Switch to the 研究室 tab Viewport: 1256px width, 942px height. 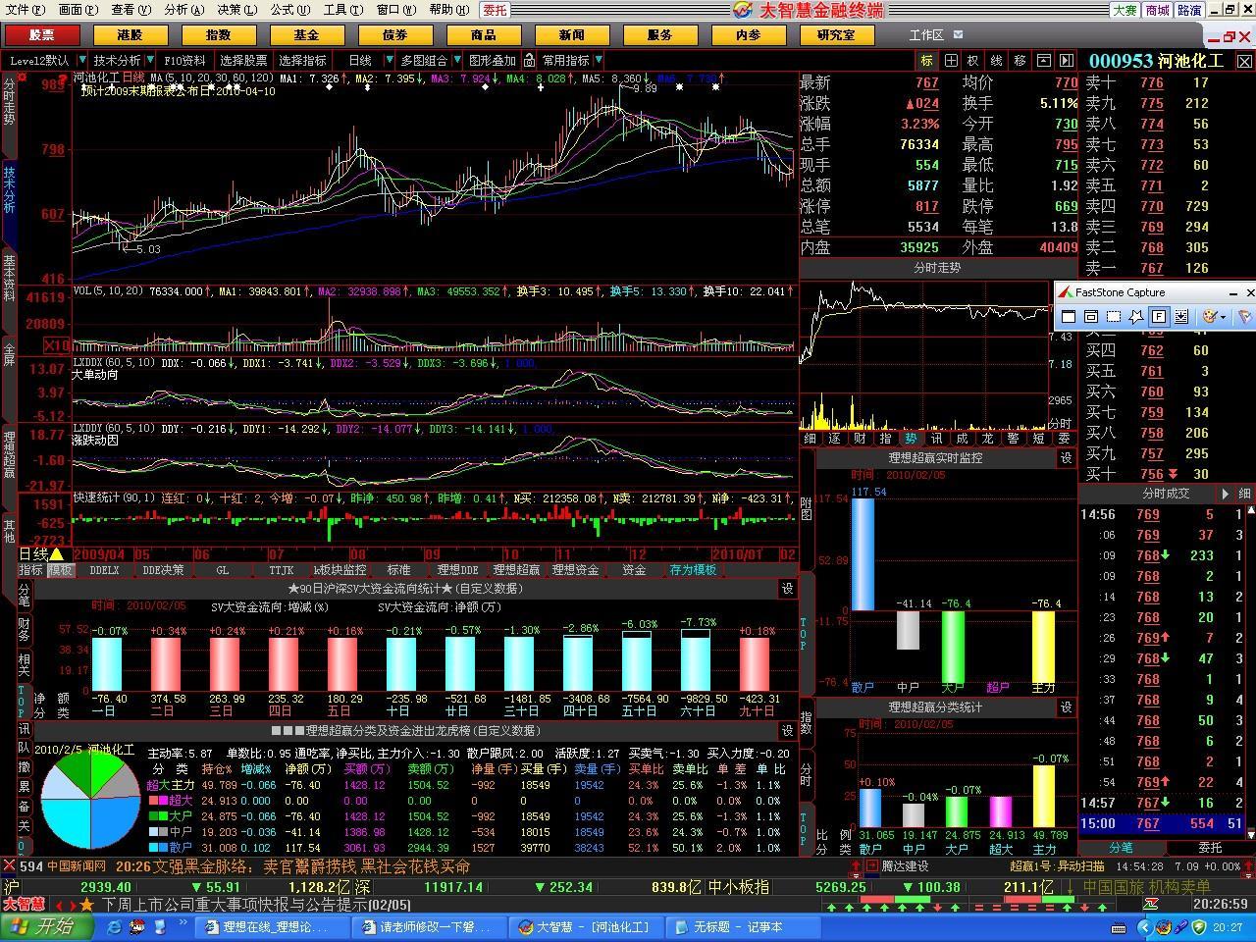coord(836,35)
